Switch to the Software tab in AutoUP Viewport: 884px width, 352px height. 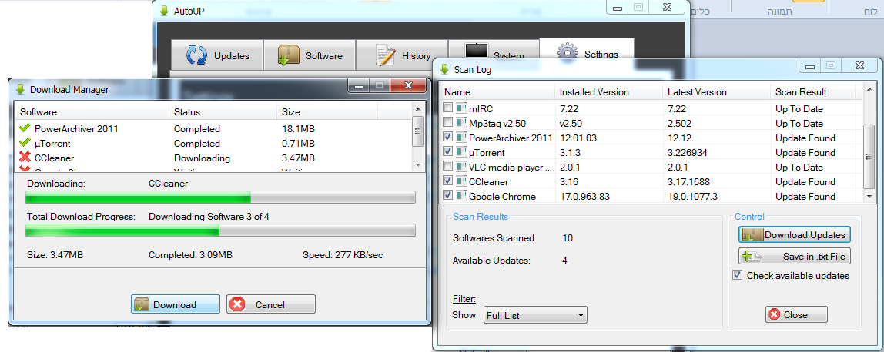310,55
